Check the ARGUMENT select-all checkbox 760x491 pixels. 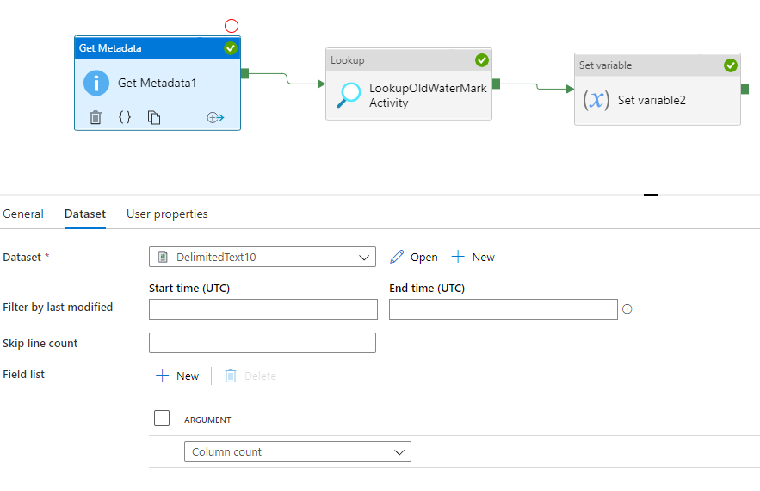coord(162,418)
